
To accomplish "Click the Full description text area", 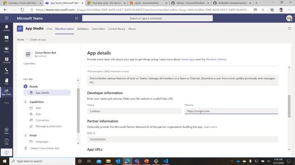I will tap(183, 80).
